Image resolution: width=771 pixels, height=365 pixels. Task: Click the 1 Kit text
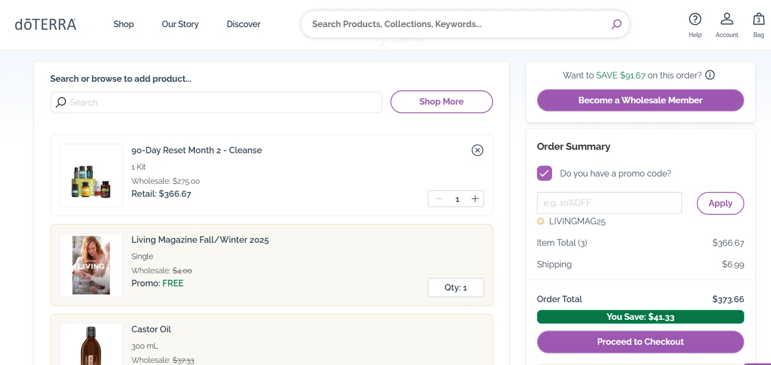139,167
